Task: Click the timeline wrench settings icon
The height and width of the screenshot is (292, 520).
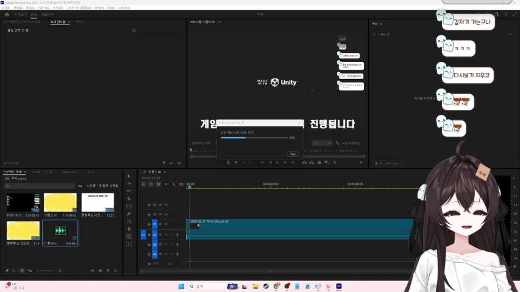Action: coord(174,184)
